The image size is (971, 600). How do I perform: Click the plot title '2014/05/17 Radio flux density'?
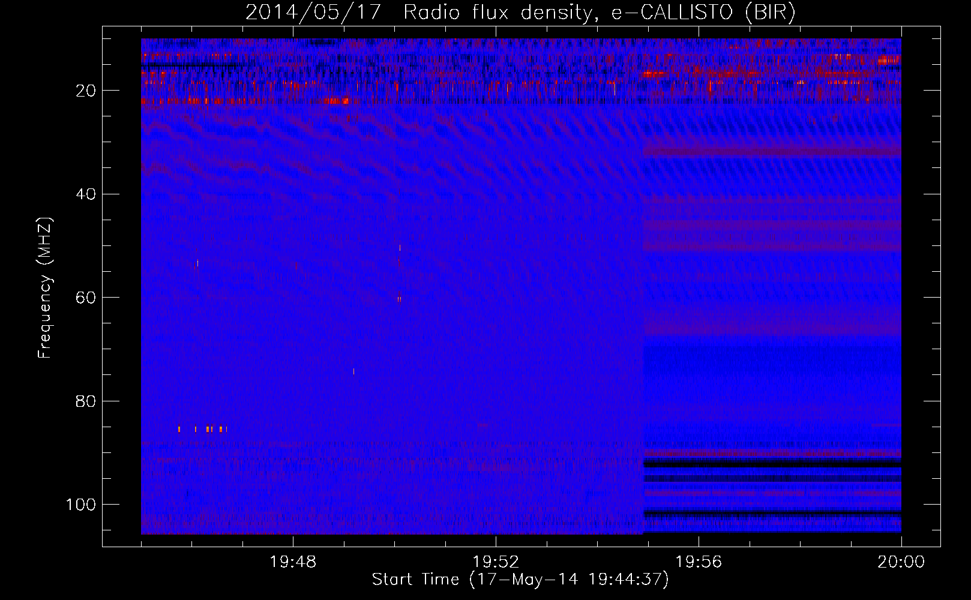tap(418, 13)
